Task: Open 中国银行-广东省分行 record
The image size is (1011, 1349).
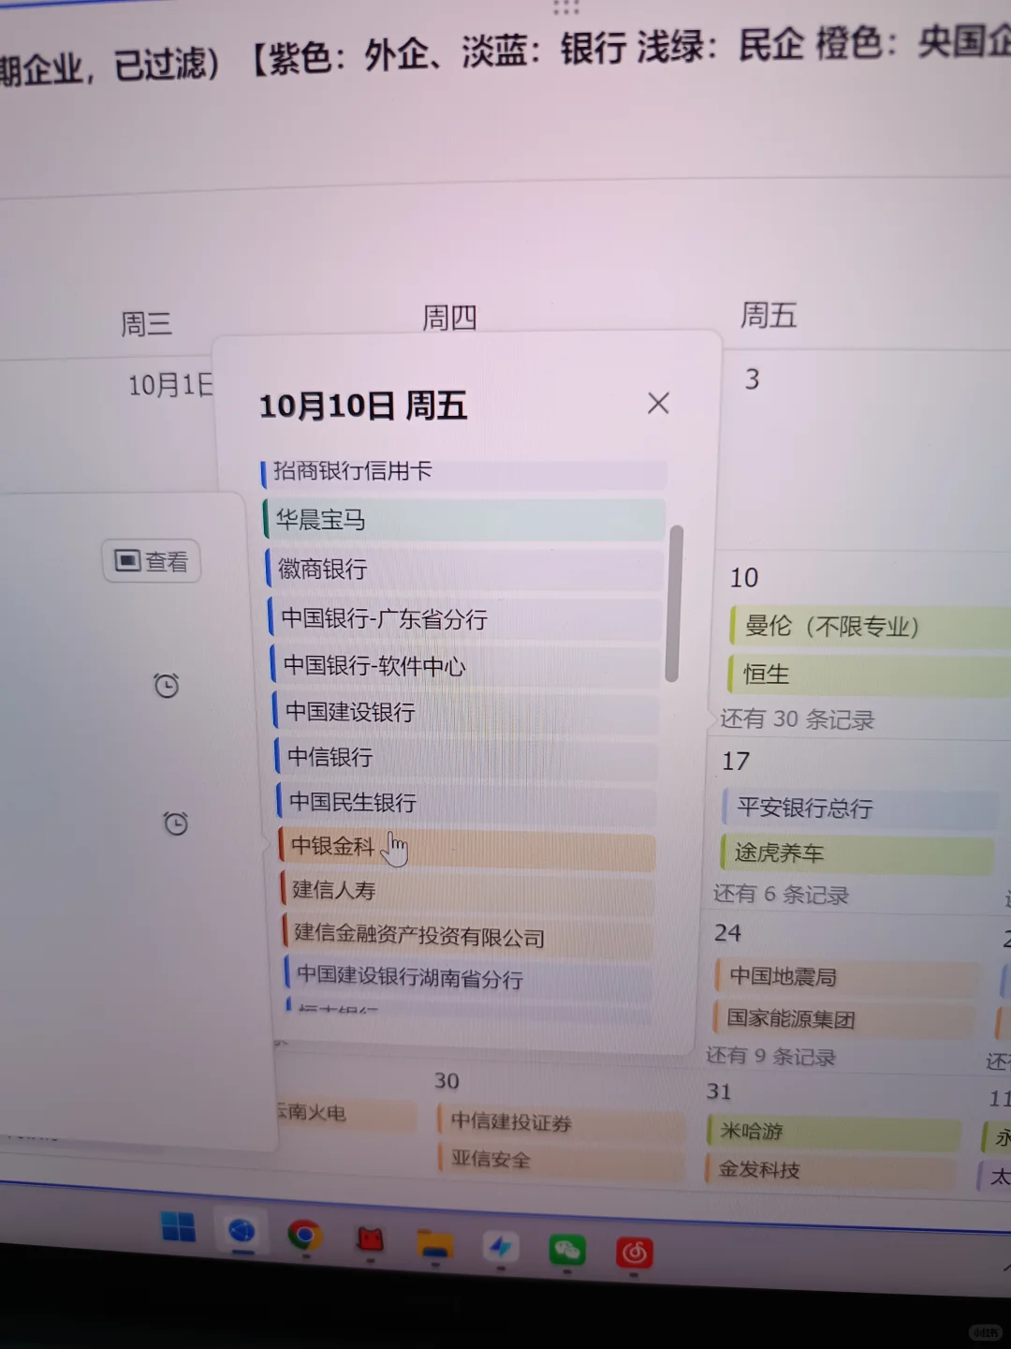Action: [x=465, y=618]
